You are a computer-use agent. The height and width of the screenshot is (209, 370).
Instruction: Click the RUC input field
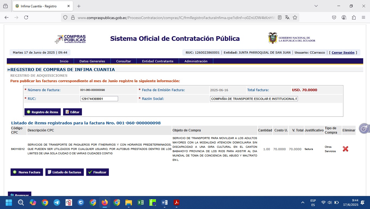tap(99, 99)
